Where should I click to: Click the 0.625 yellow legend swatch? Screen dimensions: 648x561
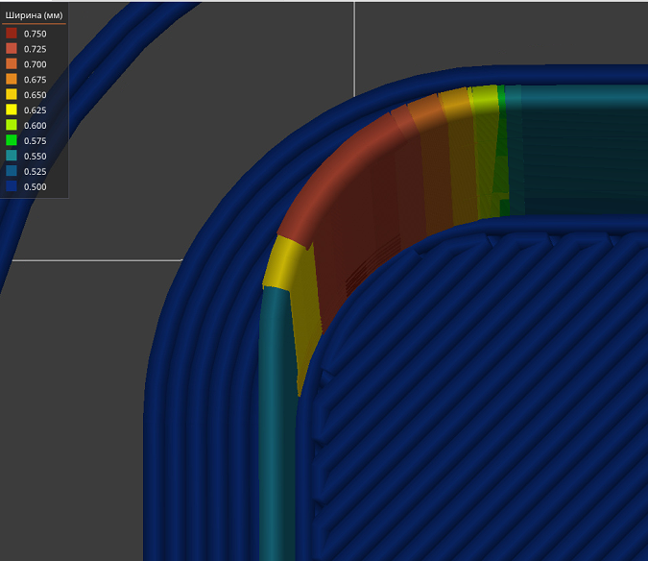12,110
